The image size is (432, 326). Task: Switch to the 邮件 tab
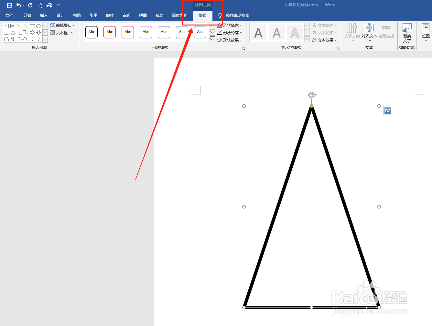110,15
